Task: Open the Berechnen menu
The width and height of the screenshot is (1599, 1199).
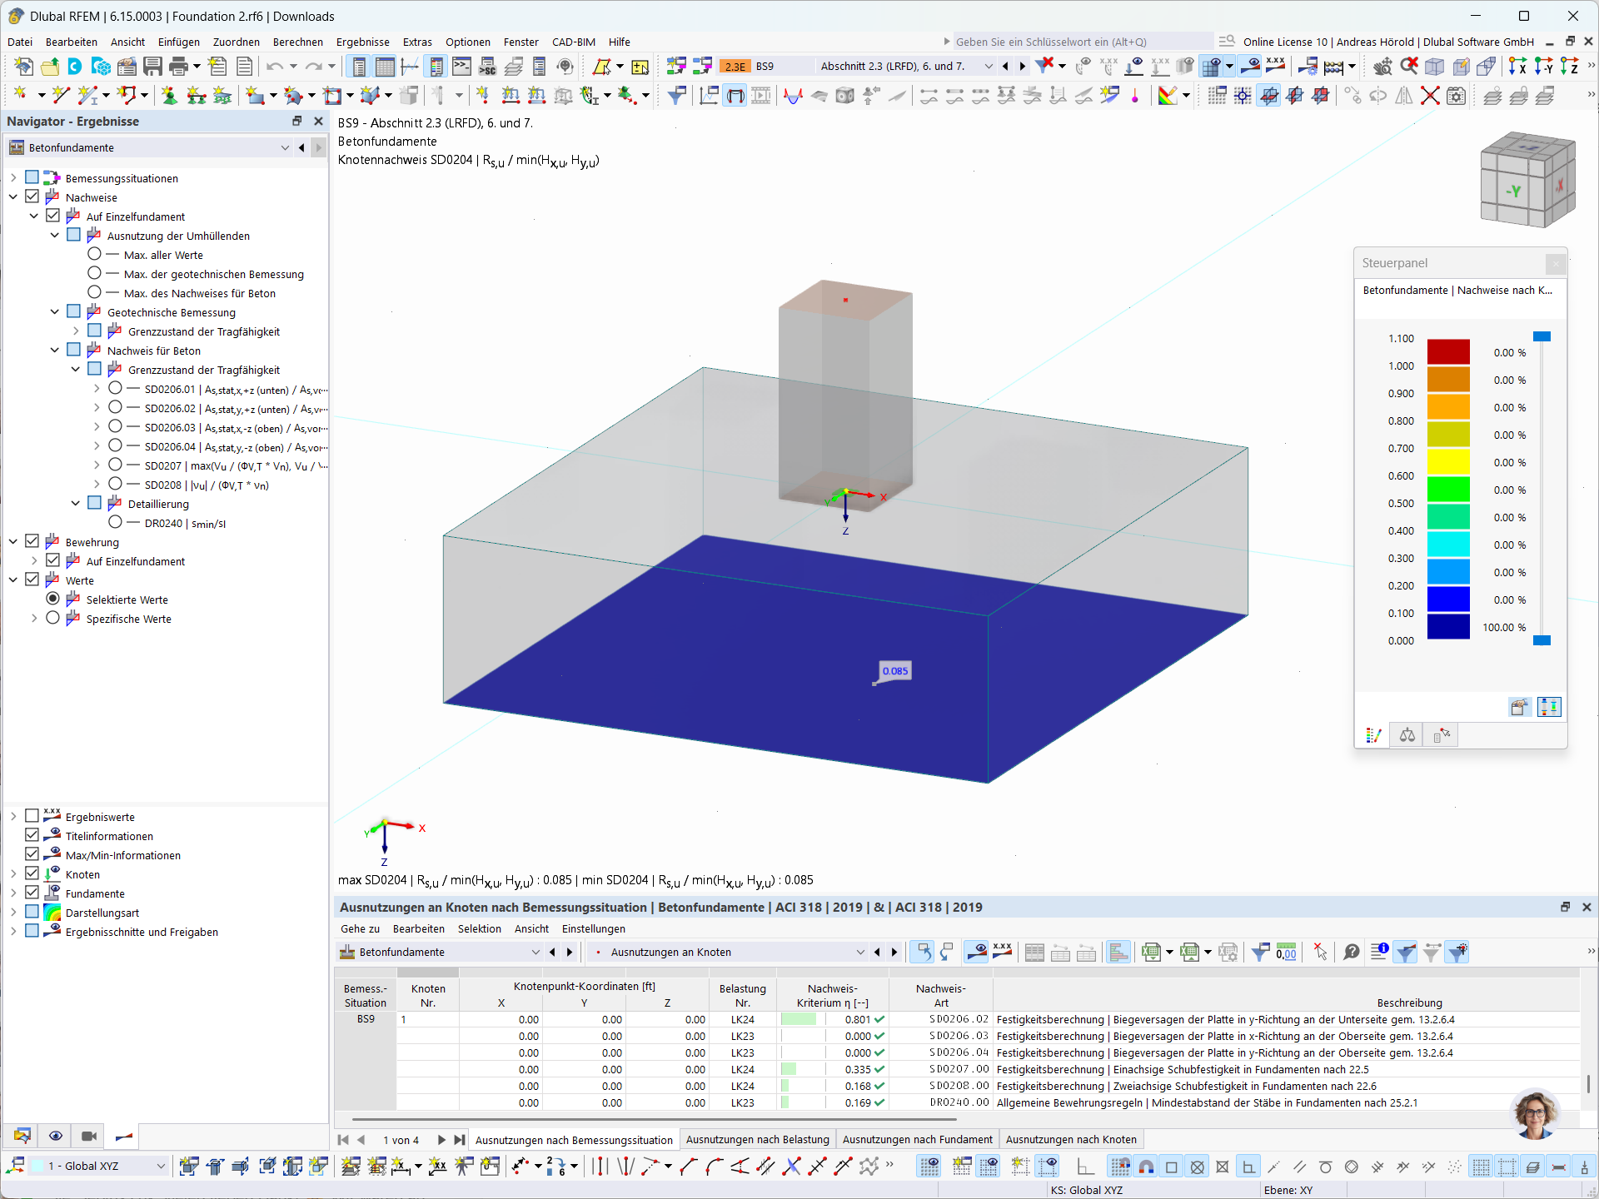Action: coord(297,42)
